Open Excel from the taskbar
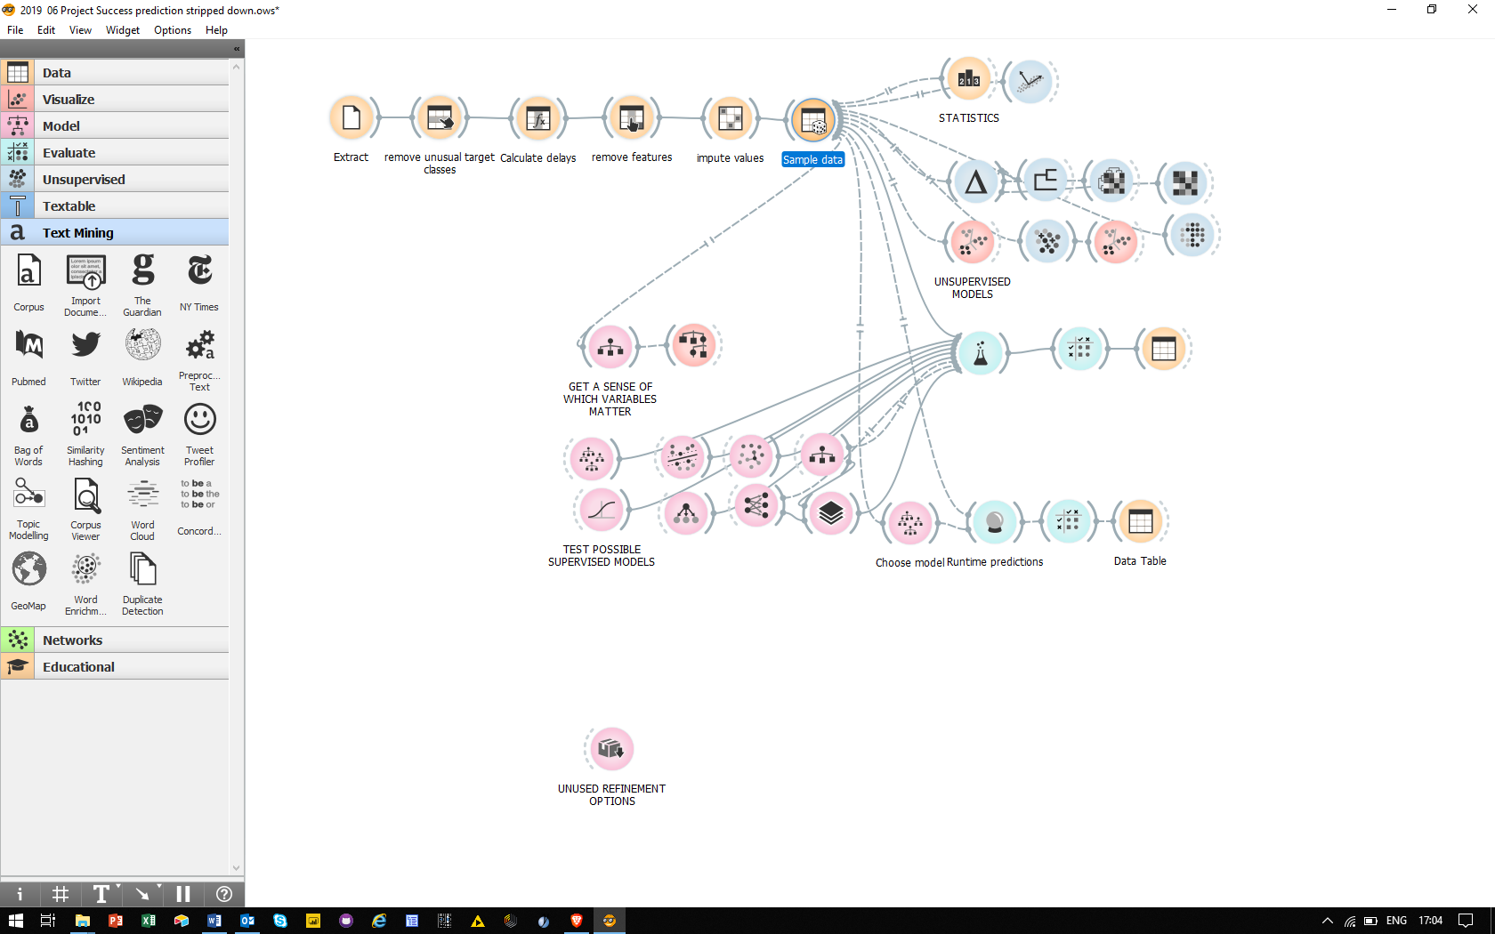Screen dimensions: 1495x934 (149, 921)
